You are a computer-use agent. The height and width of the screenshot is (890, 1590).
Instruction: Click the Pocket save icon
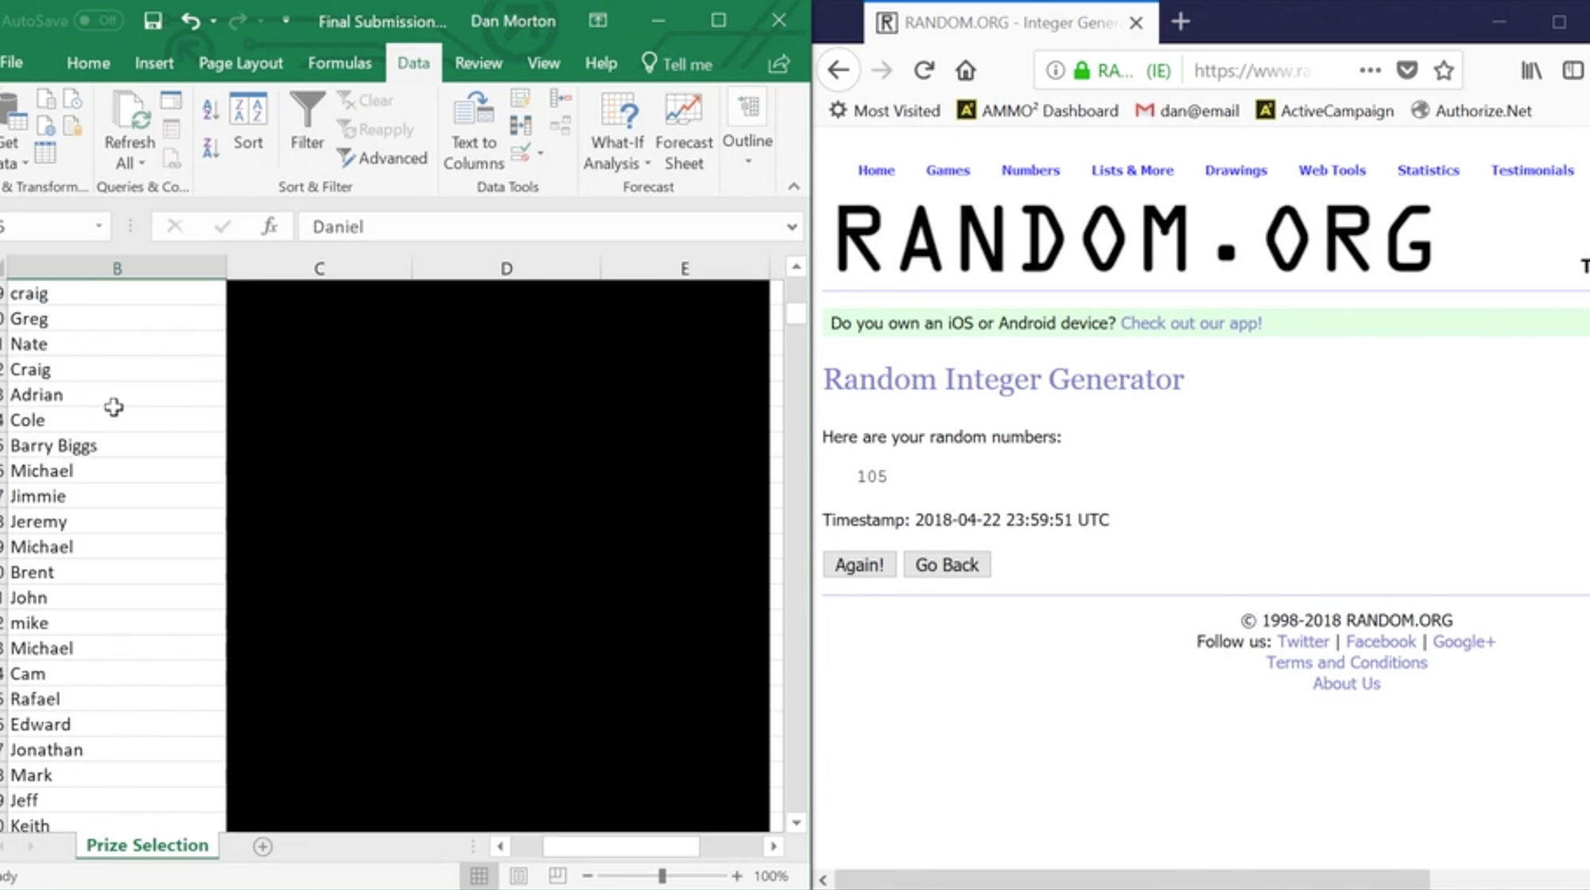pos(1407,71)
